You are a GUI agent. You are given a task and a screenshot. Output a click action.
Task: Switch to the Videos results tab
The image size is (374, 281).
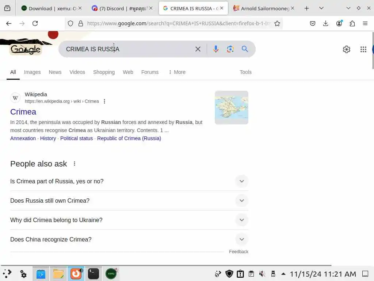pos(77,72)
